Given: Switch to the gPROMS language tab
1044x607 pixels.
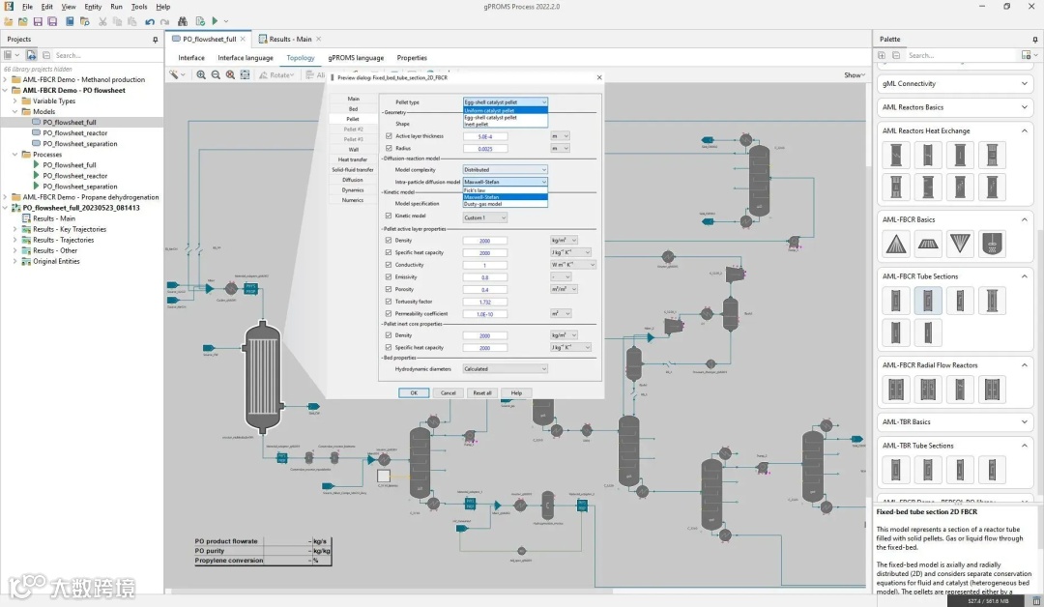Looking at the screenshot, I should pyautogui.click(x=356, y=58).
